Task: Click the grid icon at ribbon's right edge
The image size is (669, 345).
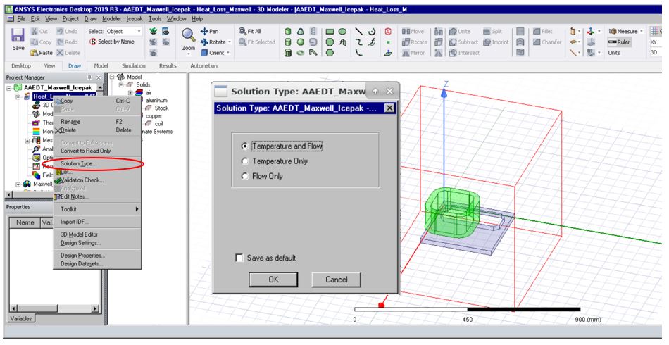Action: pyautogui.click(x=654, y=31)
